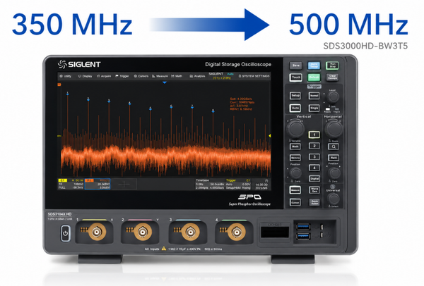Screen dimensions: 424x286
Task: Click the channel 3 BNC input connector
Action: point(190,232)
